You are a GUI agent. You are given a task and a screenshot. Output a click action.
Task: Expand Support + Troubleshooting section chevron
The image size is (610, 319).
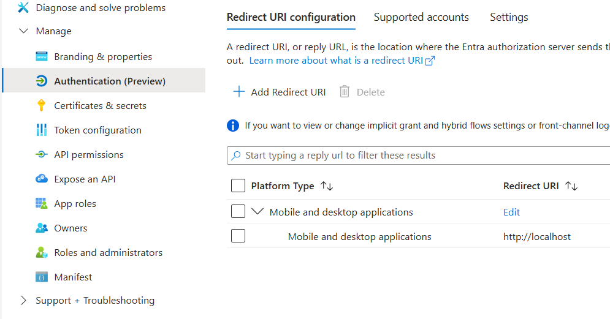(24, 301)
